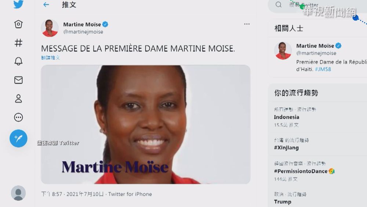This screenshot has height=207, width=367.
Task: Open the Notifications bell icon
Action: pyautogui.click(x=18, y=61)
